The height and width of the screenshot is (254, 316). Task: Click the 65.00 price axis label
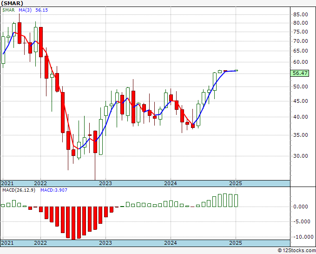coord(301,51)
